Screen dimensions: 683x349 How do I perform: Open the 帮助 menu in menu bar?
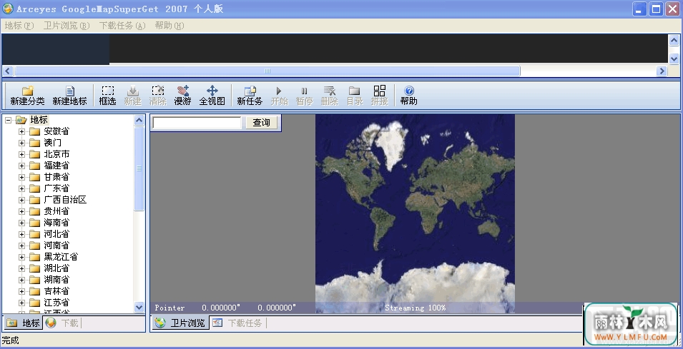tap(169, 26)
